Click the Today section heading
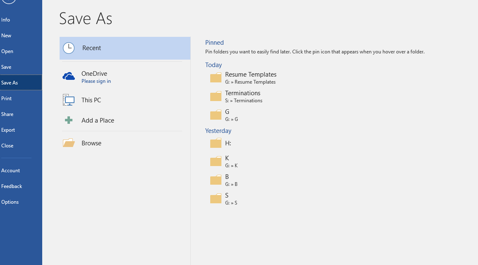This screenshot has width=478, height=265. (214, 65)
